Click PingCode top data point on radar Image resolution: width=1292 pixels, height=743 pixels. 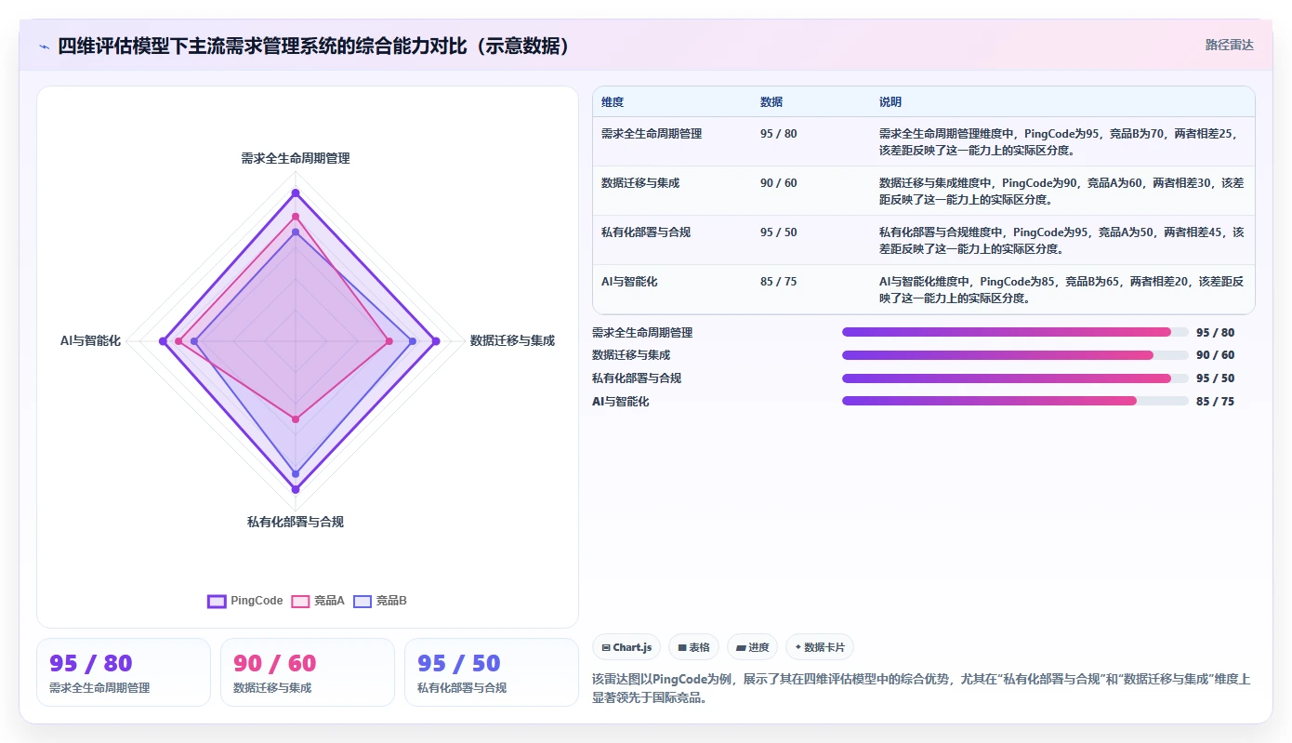point(296,193)
